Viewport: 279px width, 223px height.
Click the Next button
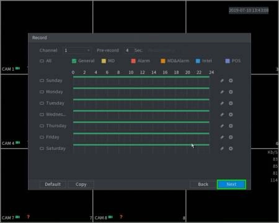(x=231, y=185)
